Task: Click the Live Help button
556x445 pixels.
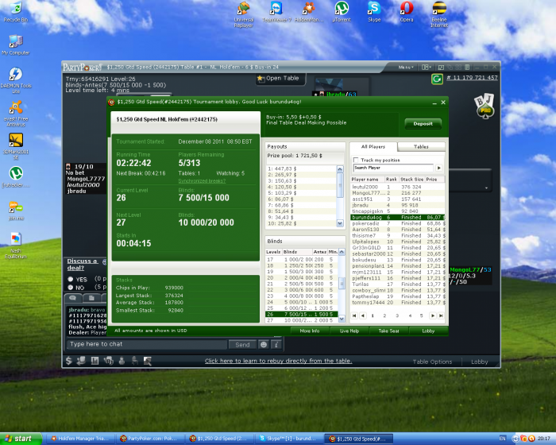Action: [349, 331]
